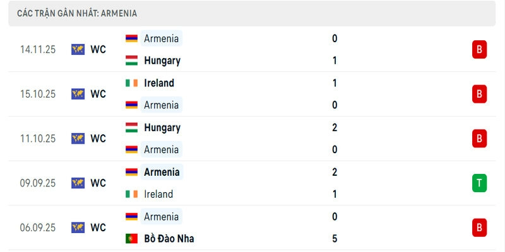Click the 06.09.25 match date
This screenshot has height=252, width=505.
click(x=38, y=227)
